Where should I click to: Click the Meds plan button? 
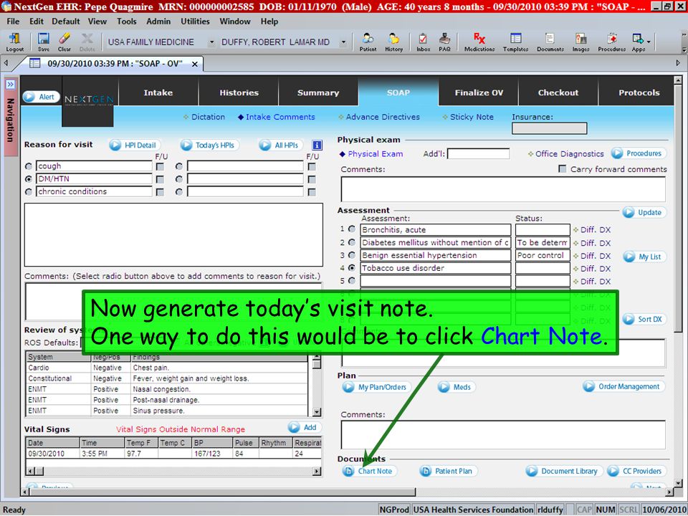point(457,387)
